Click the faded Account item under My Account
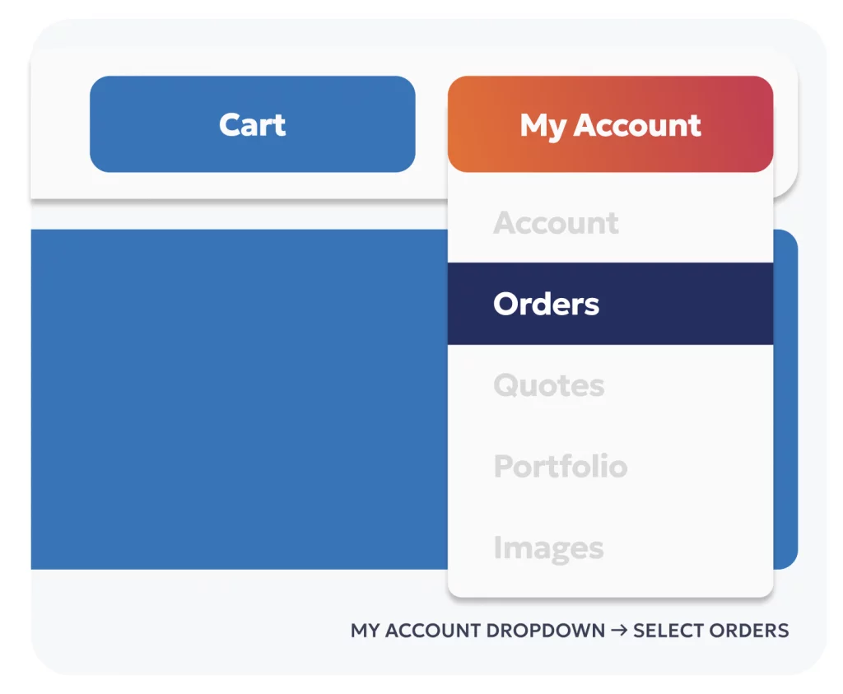The height and width of the screenshot is (694, 843). (556, 222)
